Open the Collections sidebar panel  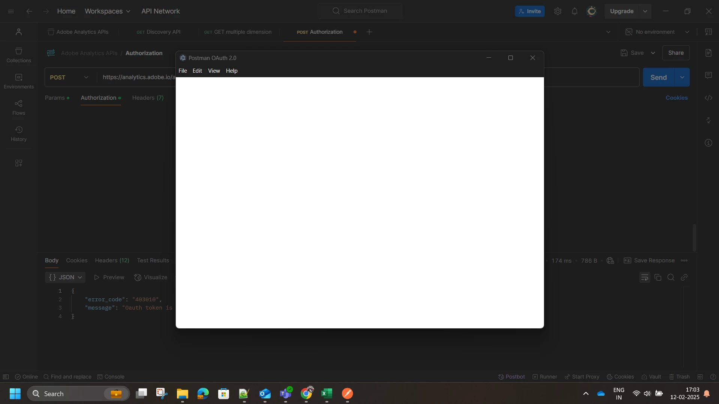pos(19,55)
